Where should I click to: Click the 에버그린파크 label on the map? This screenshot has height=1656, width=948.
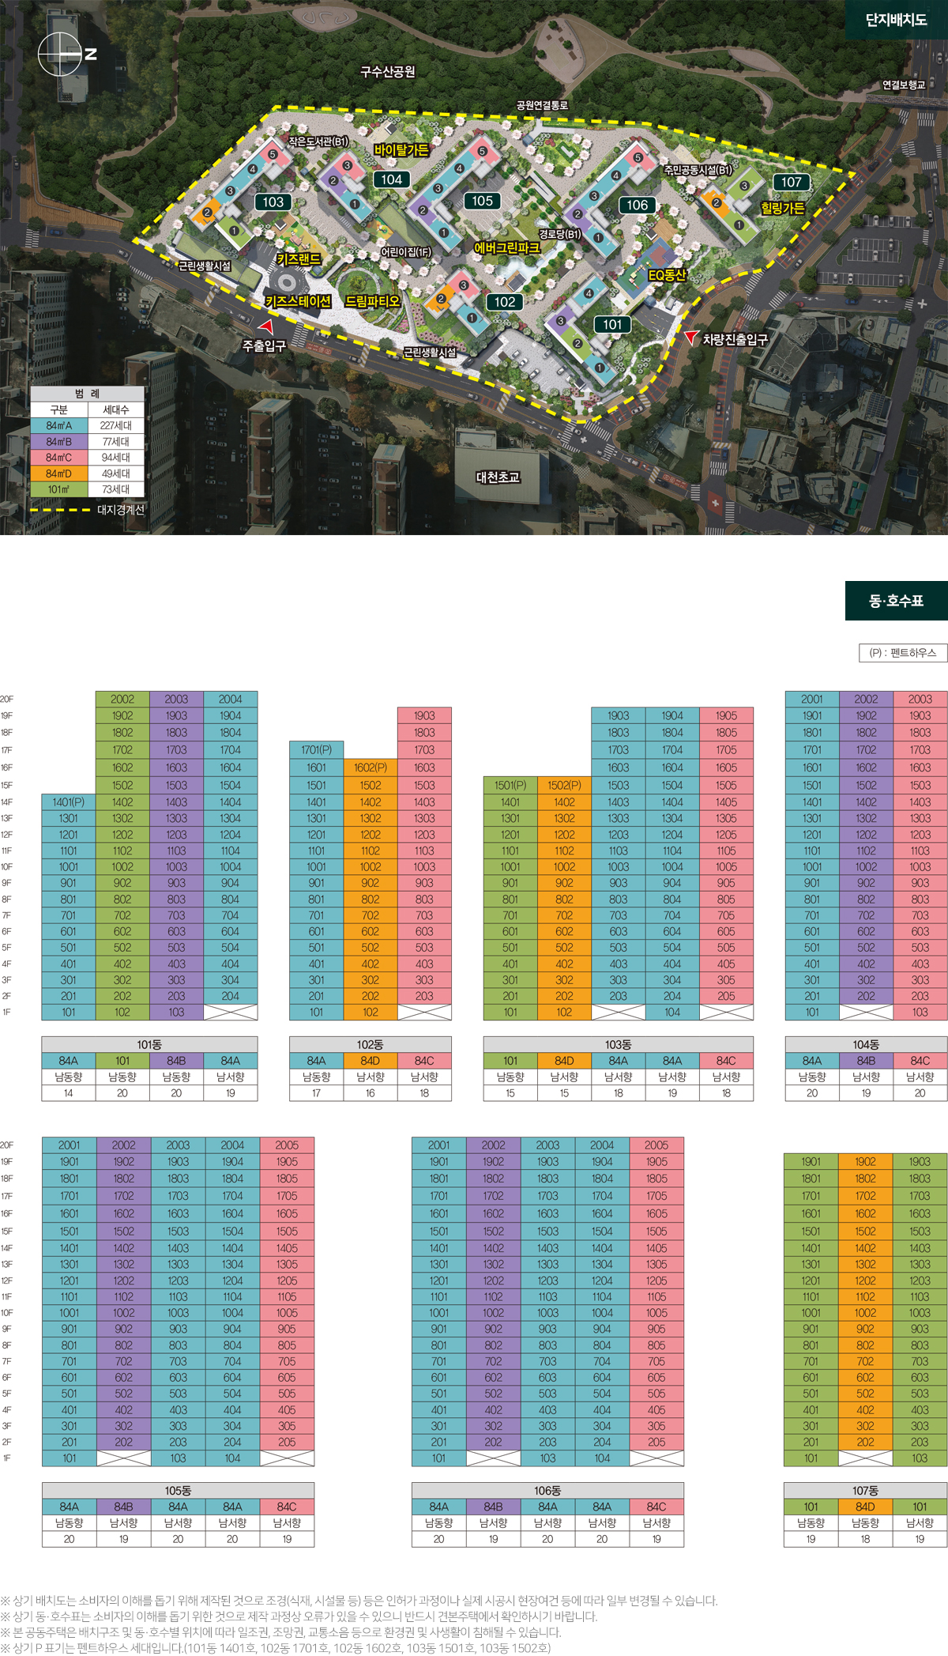click(507, 248)
